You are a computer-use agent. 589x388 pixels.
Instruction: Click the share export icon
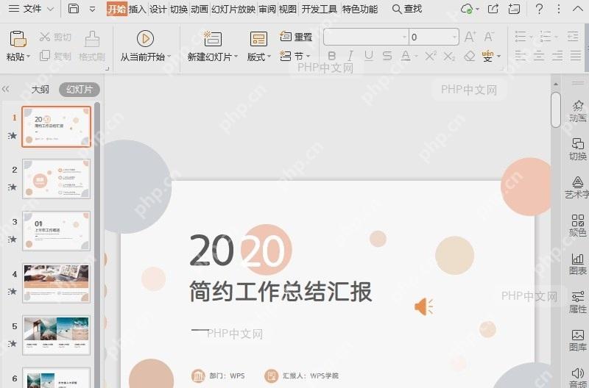493,9
